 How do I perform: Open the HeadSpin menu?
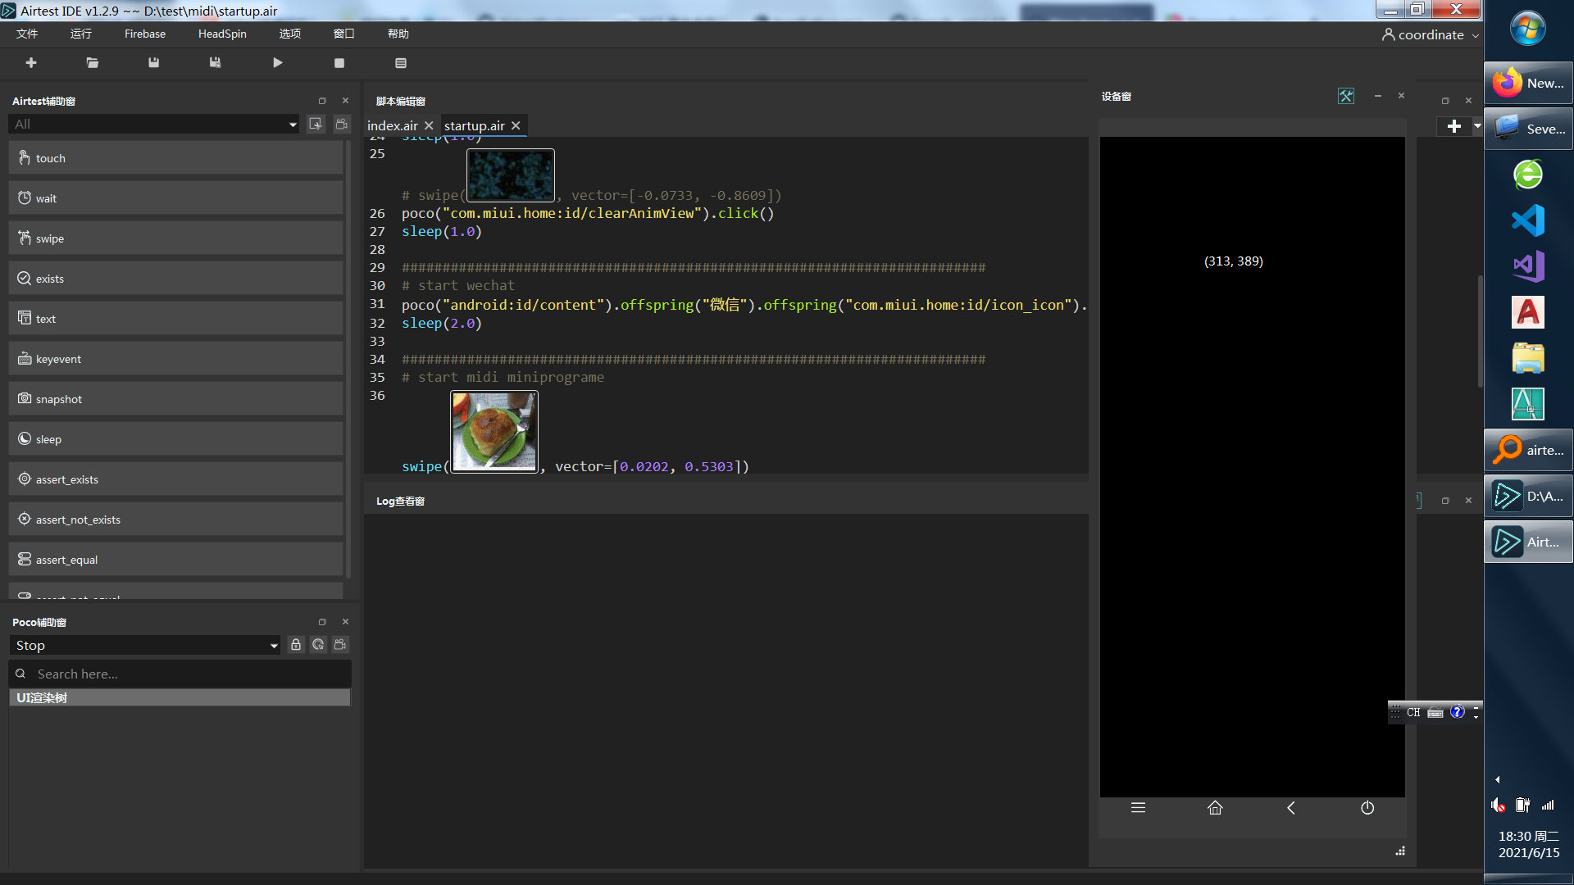[x=222, y=34]
